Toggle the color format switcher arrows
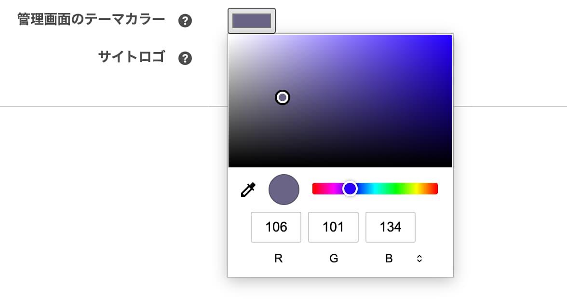Screen dimensions: 567x301 coord(419,259)
